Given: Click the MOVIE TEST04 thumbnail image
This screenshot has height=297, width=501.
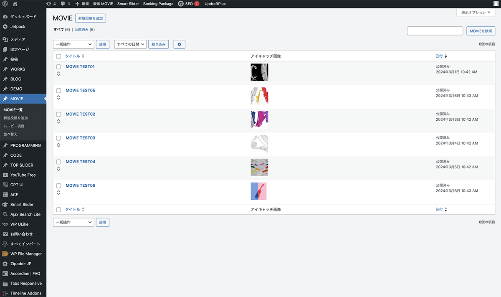Looking at the screenshot, I should click(x=259, y=168).
